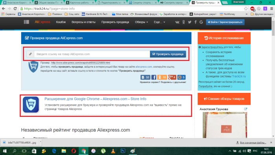Viewport: 275px width, 155px height.
Task: Click the Twitter bird icon in navbar
Action: 190,22
